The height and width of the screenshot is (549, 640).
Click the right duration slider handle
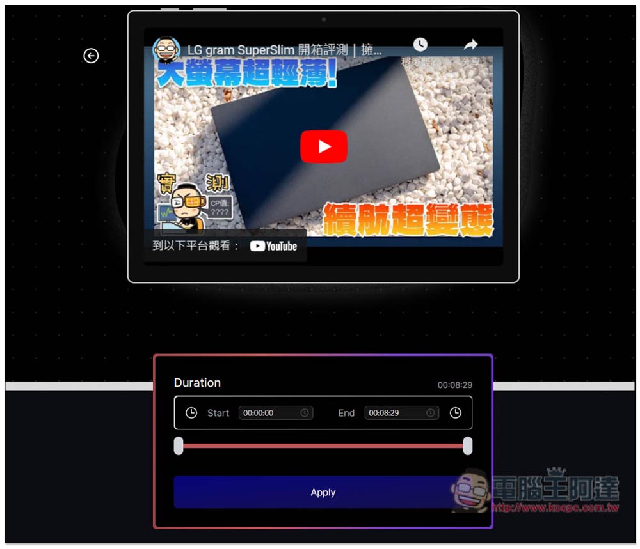468,446
